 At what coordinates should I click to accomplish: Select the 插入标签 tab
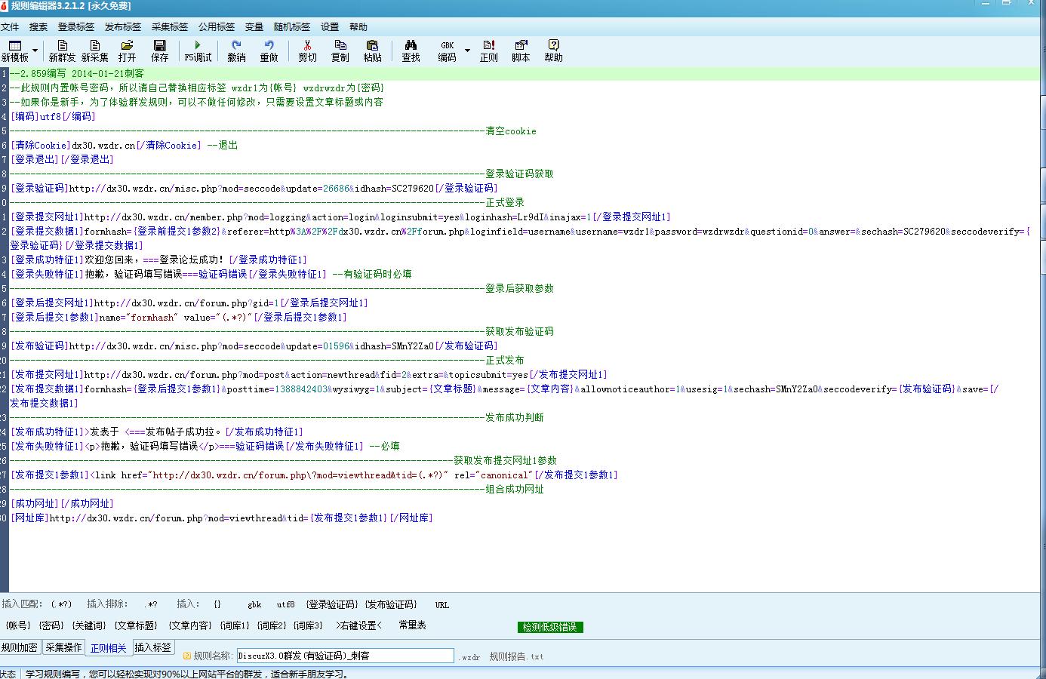click(153, 647)
